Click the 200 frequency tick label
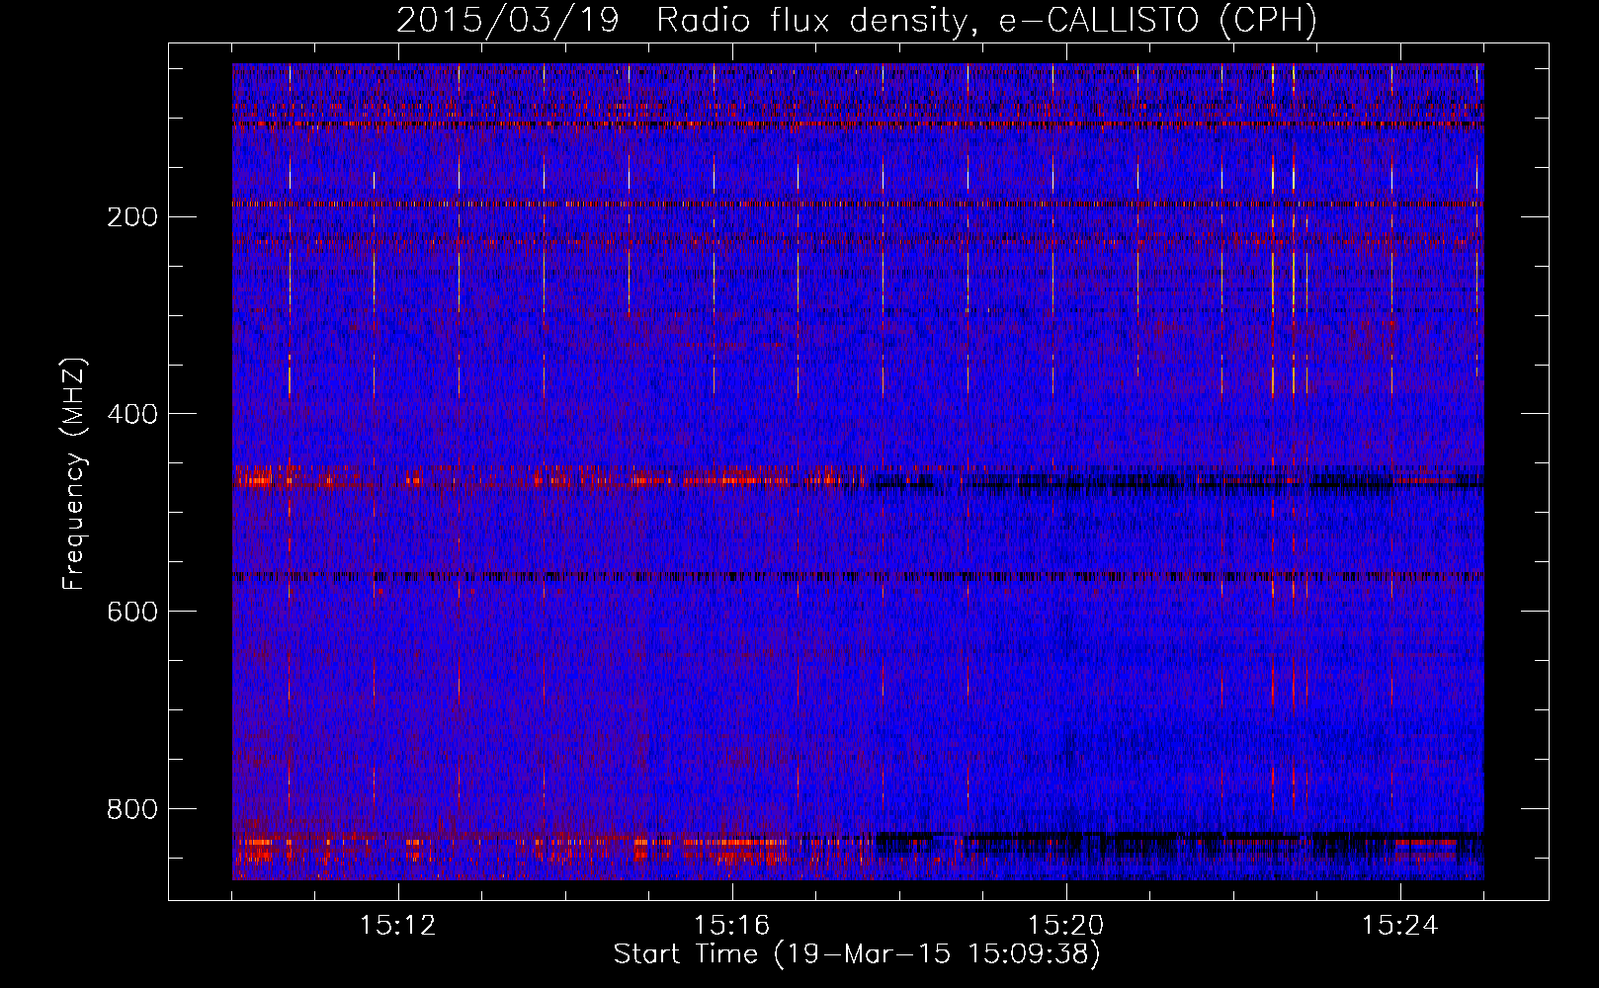 (x=131, y=216)
